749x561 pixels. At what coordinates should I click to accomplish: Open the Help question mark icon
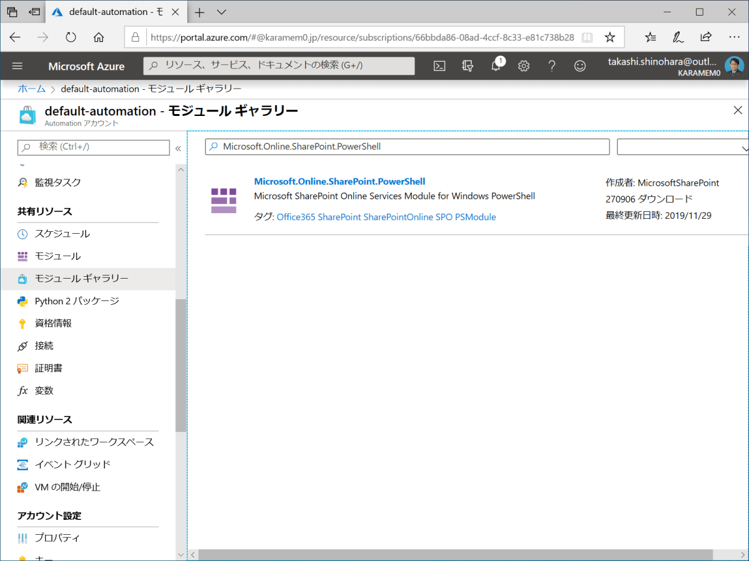pos(552,66)
